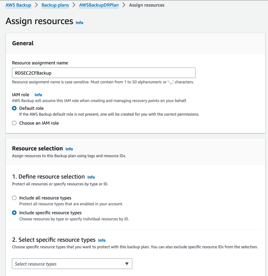The image size is (268, 276).
Task: Click the AWS Backup breadcrumb link
Action: click(x=18, y=5)
